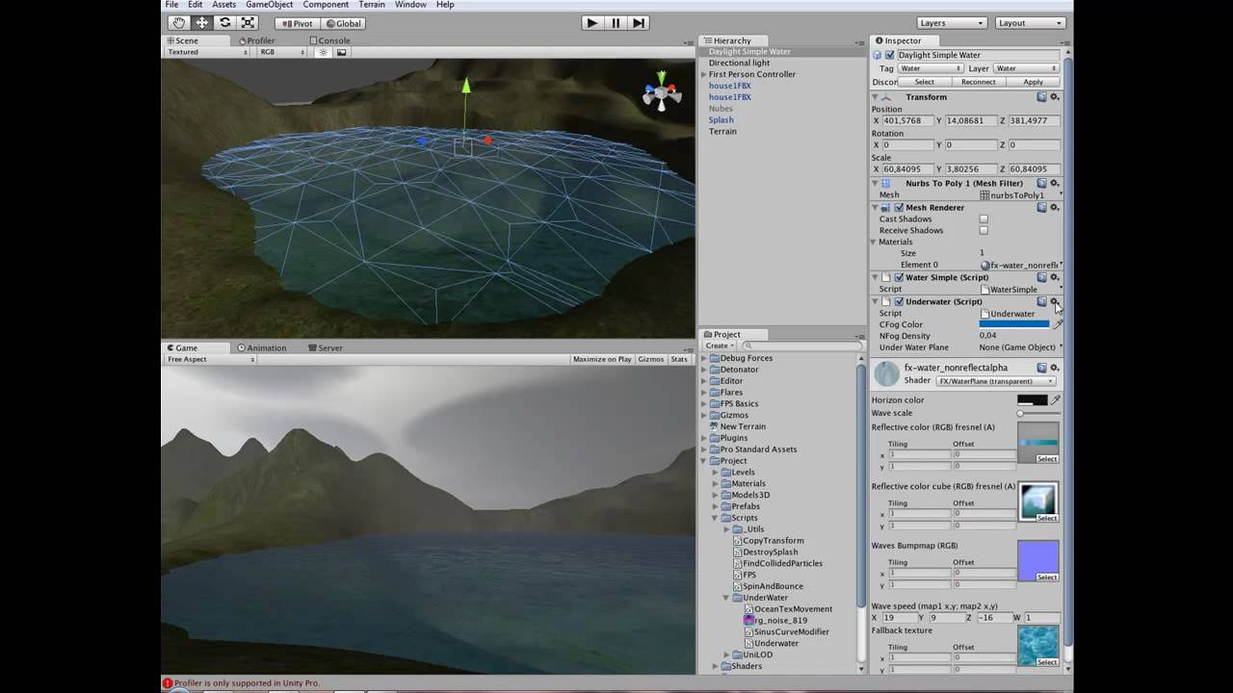Click the CFog Color eyedropper picker

(1058, 324)
